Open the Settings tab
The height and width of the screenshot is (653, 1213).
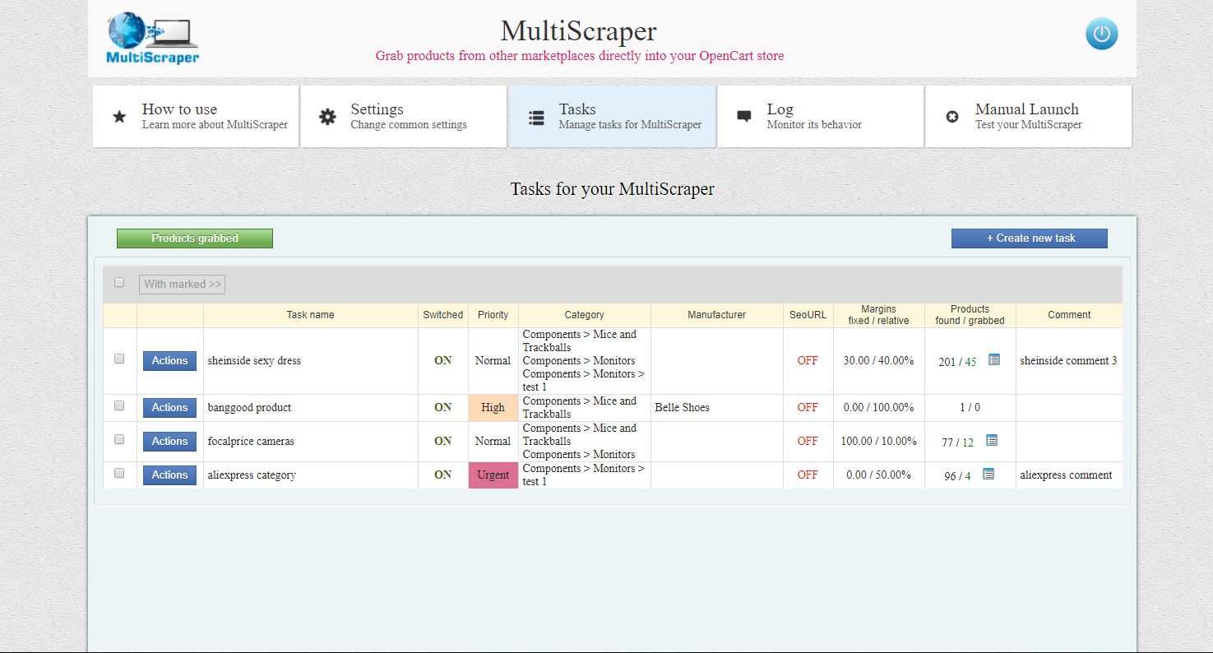(x=404, y=117)
